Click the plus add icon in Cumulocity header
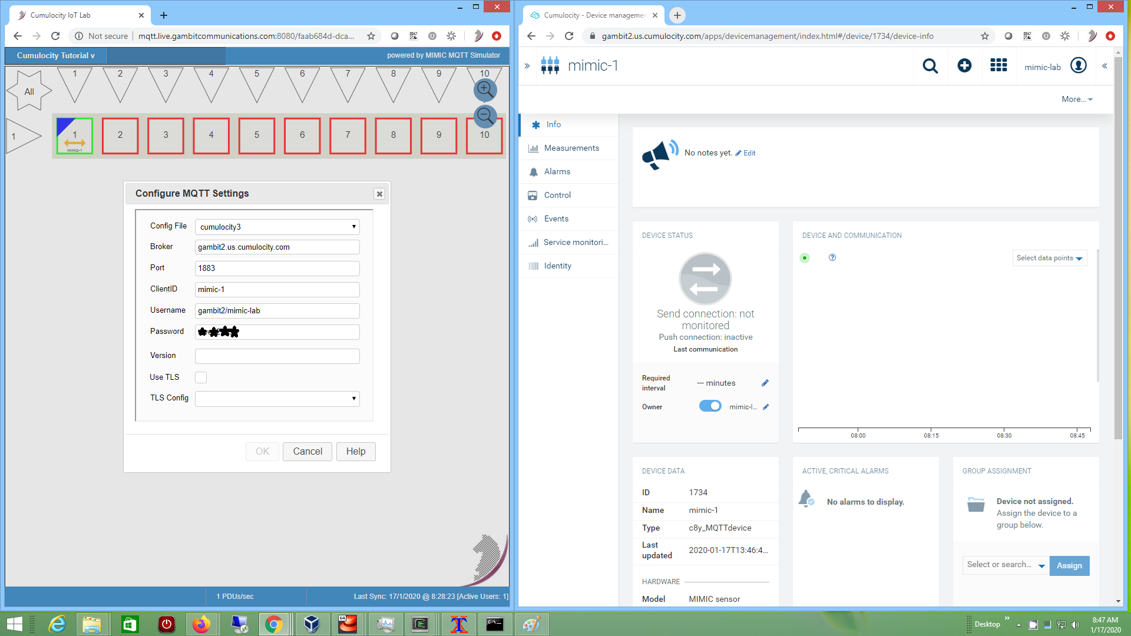This screenshot has height=636, width=1131. [x=964, y=66]
